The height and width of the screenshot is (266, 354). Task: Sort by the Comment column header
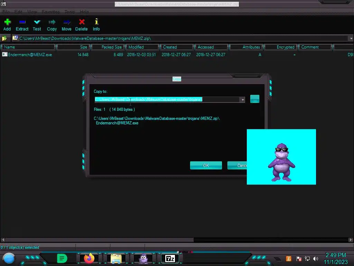[x=315, y=47]
